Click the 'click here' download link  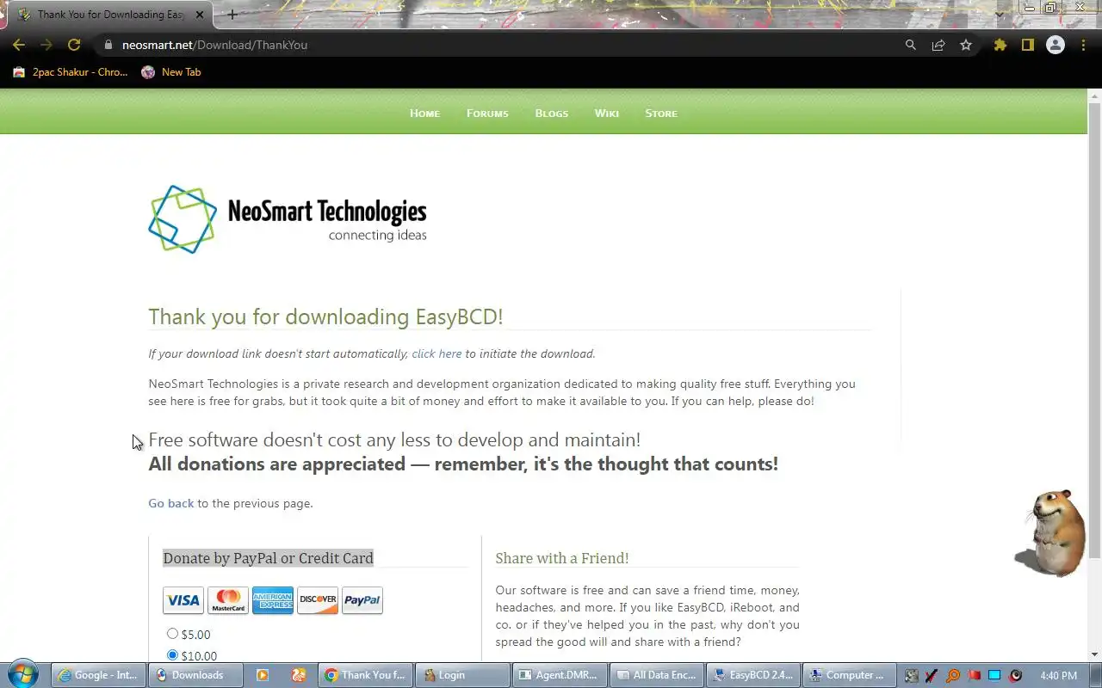[x=436, y=353]
